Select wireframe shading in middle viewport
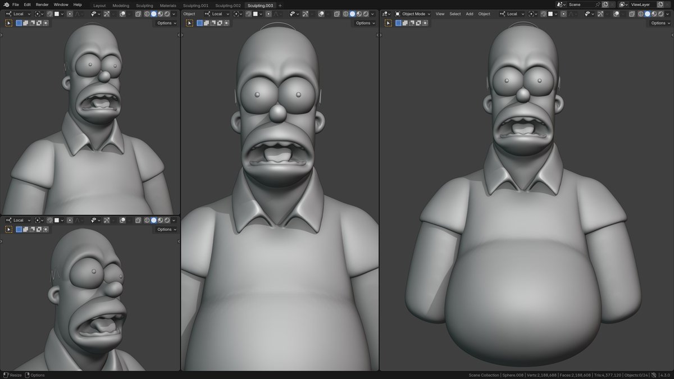The width and height of the screenshot is (674, 379). (x=345, y=13)
